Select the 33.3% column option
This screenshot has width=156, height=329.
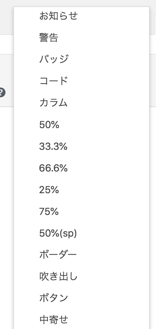point(81,146)
